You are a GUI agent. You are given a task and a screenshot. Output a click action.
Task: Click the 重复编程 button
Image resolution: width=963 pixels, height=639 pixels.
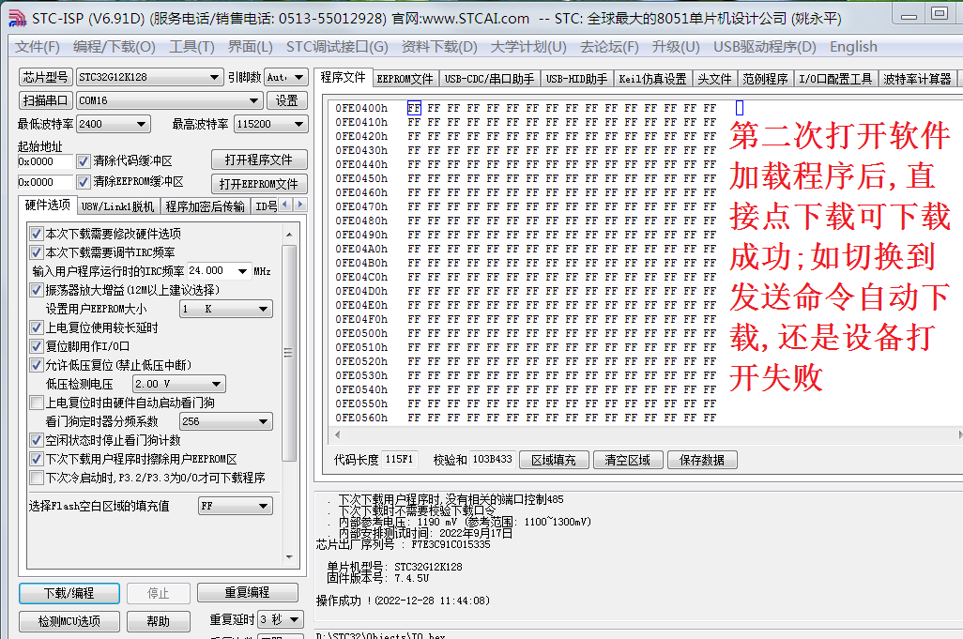(247, 592)
